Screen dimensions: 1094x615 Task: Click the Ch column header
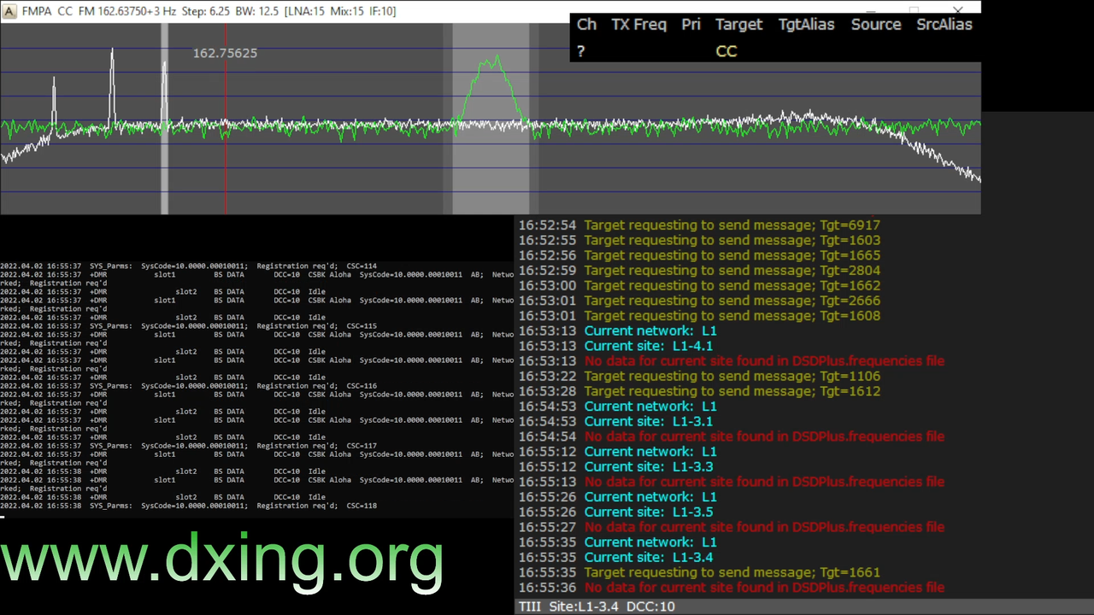pyautogui.click(x=586, y=25)
